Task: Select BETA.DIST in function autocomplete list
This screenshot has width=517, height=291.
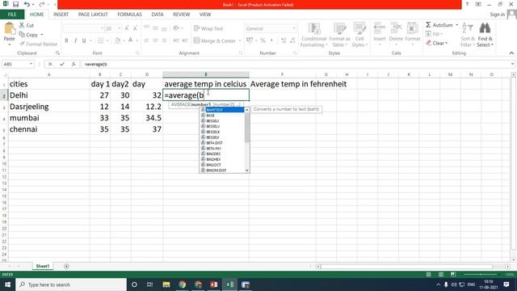Action: point(222,143)
